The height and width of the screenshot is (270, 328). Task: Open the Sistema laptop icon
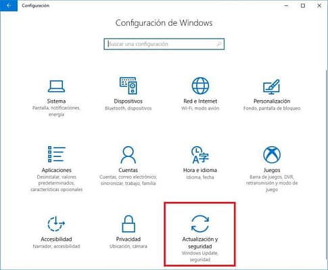pyautogui.click(x=56, y=87)
